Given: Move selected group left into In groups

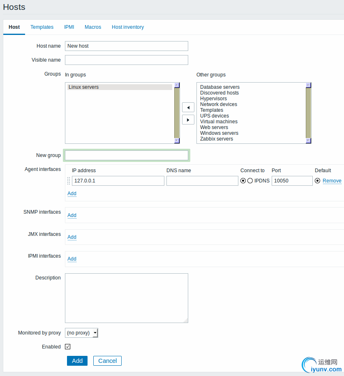Looking at the screenshot, I should click(x=188, y=107).
